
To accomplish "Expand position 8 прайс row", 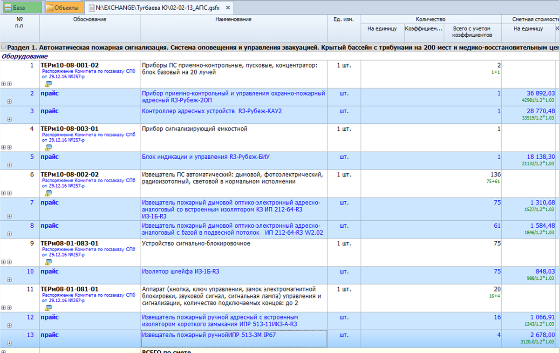I will 9,234.
